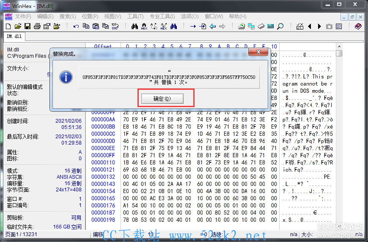Viewport: 368px width, 242px height.
Task: Click the Open file folder icon
Action: (x=18, y=26)
